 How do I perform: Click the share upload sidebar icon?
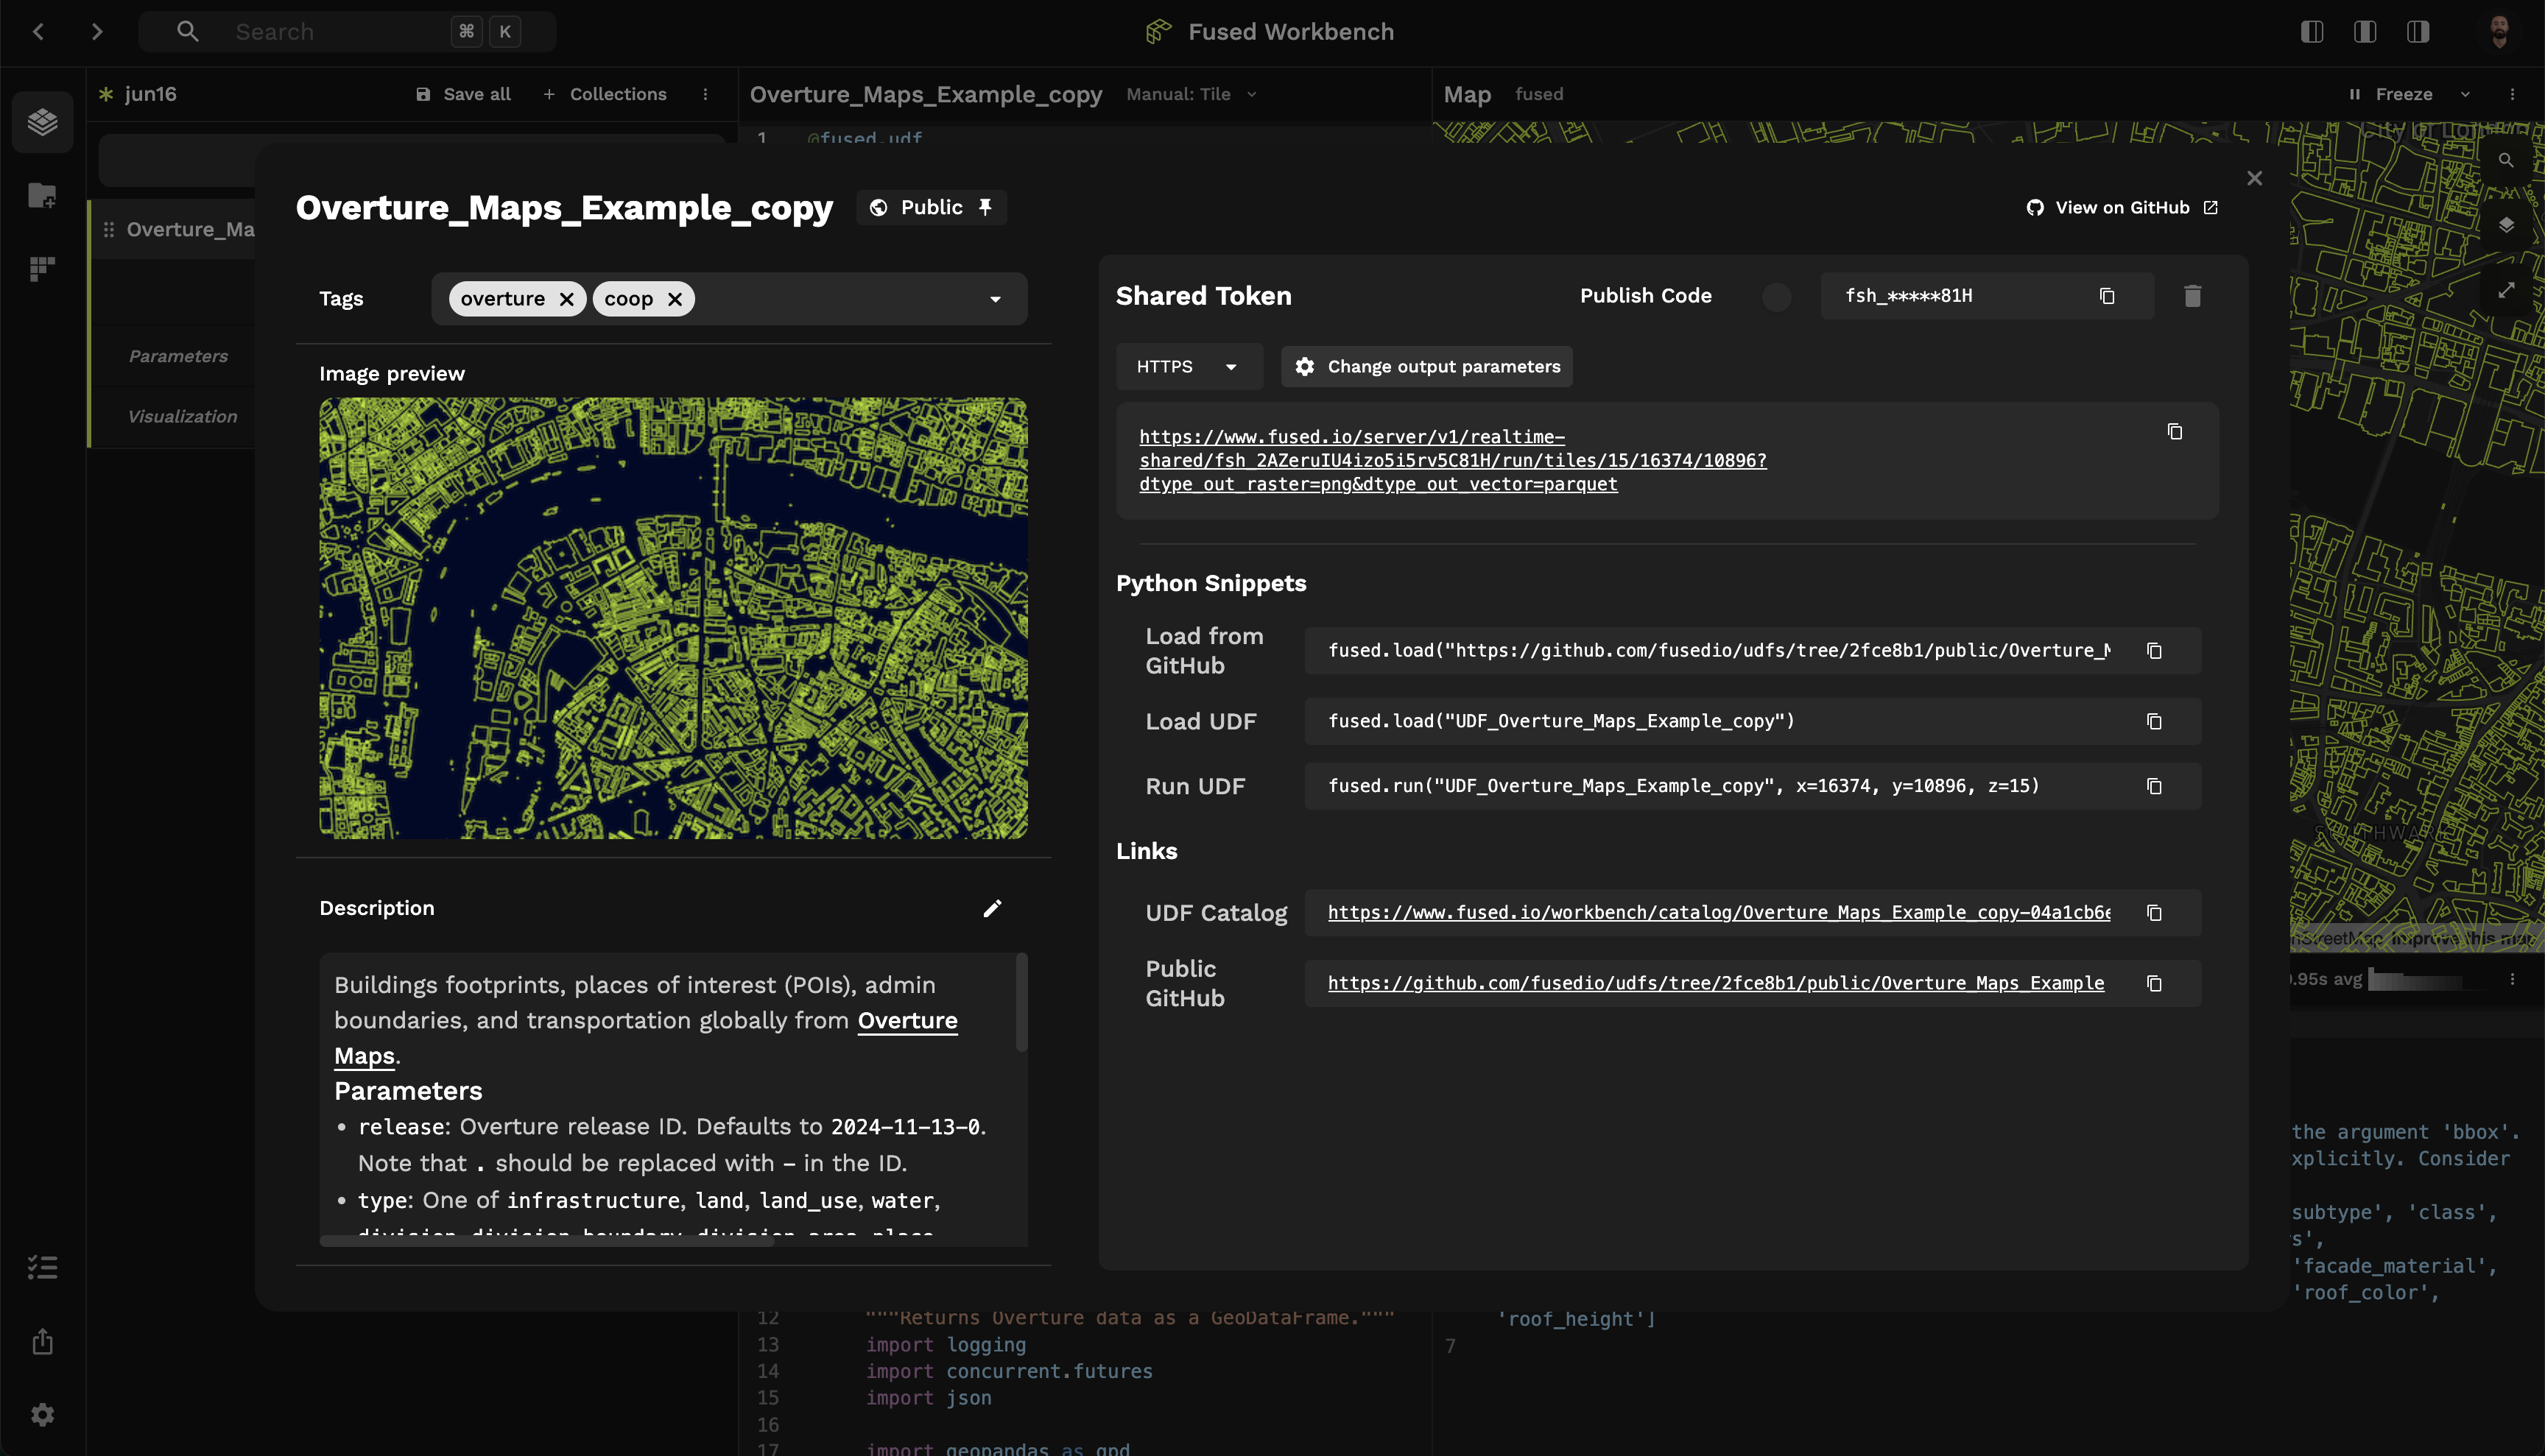click(42, 1342)
